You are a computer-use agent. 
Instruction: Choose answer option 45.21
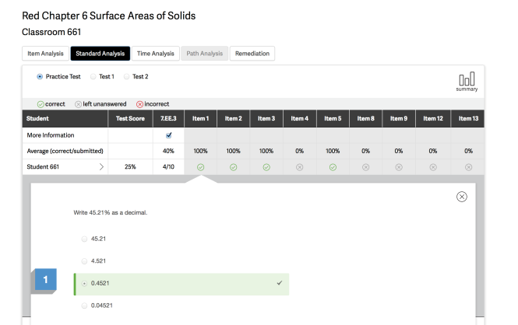(x=84, y=239)
